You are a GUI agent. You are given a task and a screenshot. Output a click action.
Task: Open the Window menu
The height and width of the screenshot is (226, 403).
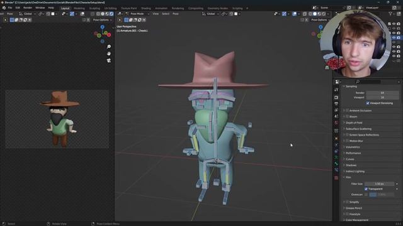40,8
